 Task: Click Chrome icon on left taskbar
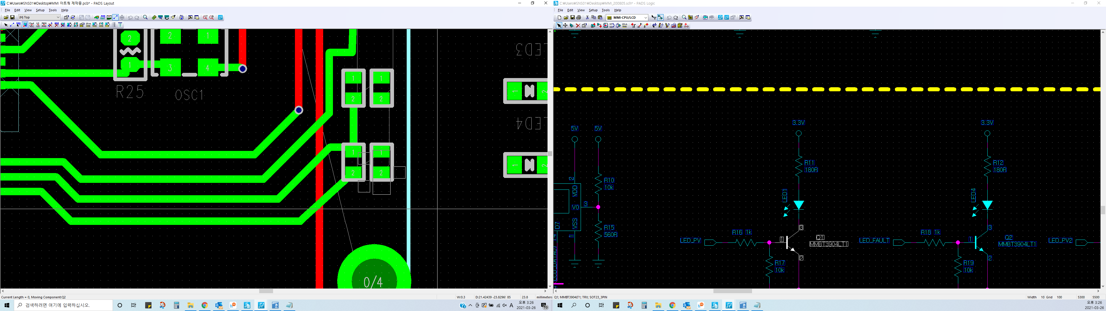205,306
